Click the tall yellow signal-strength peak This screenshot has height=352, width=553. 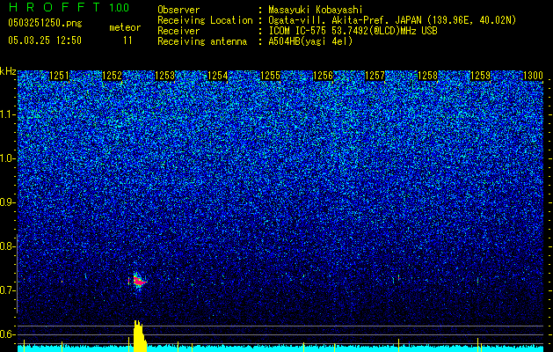pyautogui.click(x=140, y=336)
